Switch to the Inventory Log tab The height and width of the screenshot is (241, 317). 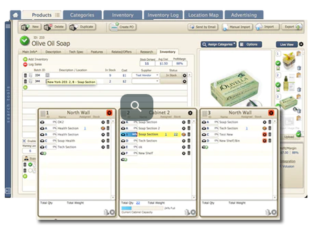pos(163,15)
